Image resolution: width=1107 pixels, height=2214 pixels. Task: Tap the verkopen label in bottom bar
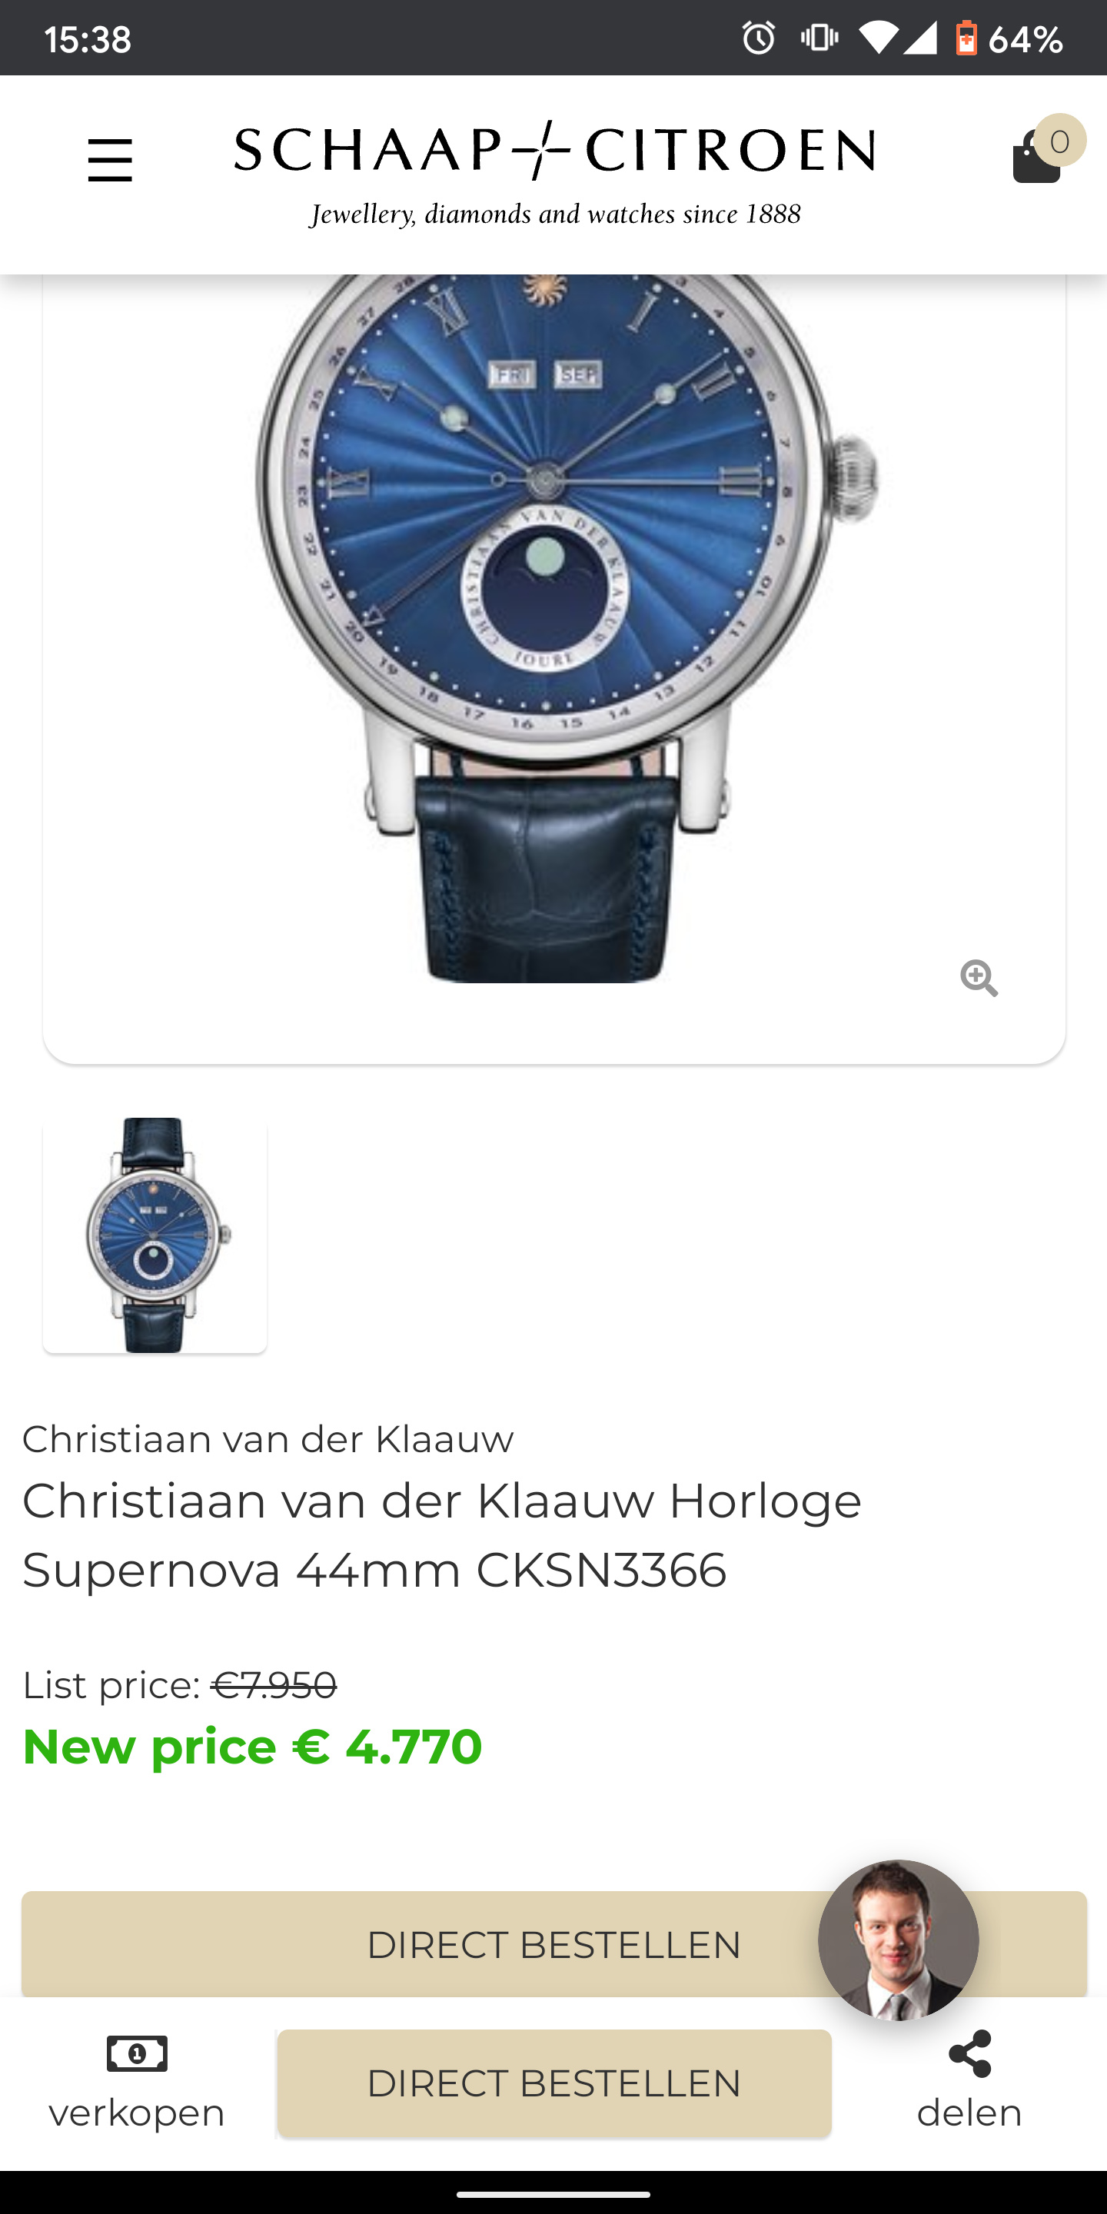(137, 2113)
